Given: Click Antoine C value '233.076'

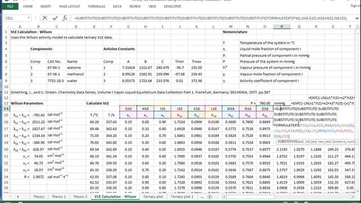Looking at the screenshot, I should pos(162,81).
